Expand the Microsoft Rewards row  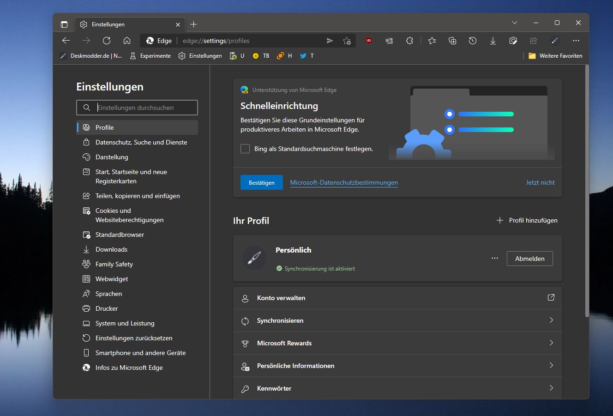click(398, 343)
